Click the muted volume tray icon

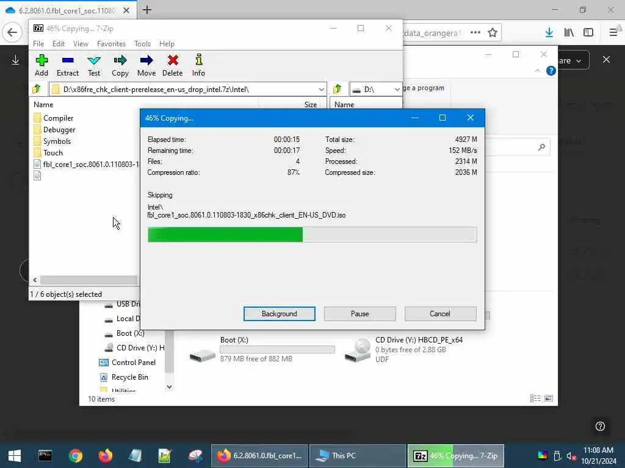[571, 456]
